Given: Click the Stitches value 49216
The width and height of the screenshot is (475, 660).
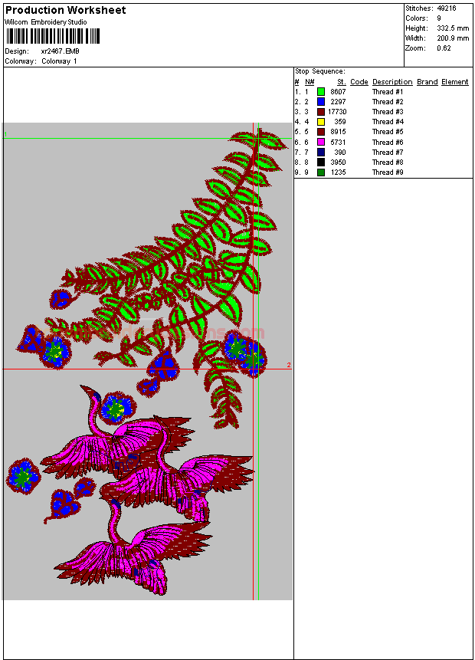Looking at the screenshot, I should [x=446, y=8].
